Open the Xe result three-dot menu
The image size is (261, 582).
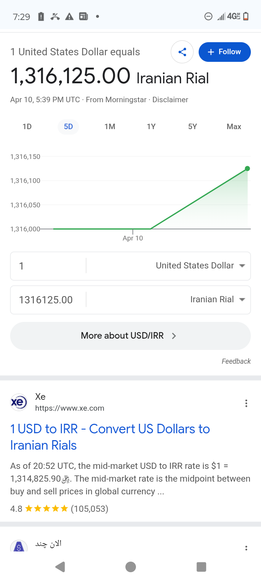[x=246, y=403]
